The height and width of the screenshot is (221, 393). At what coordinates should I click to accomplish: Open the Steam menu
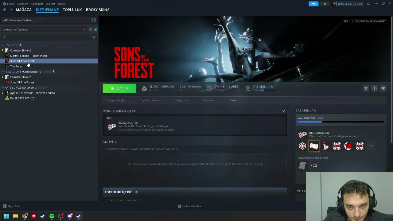click(9, 4)
